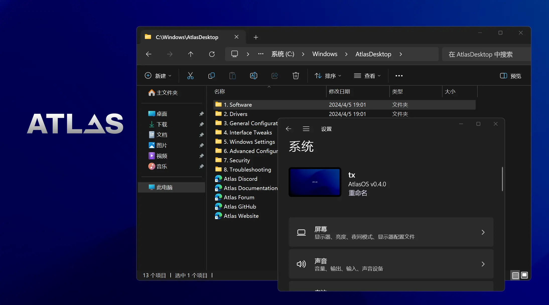Viewport: 549px width, 305px height.
Task: Unpin Music using its pin icon
Action: pos(201,167)
